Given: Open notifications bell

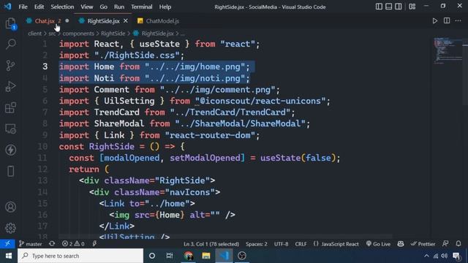Looking at the screenshot, I should click(x=458, y=244).
